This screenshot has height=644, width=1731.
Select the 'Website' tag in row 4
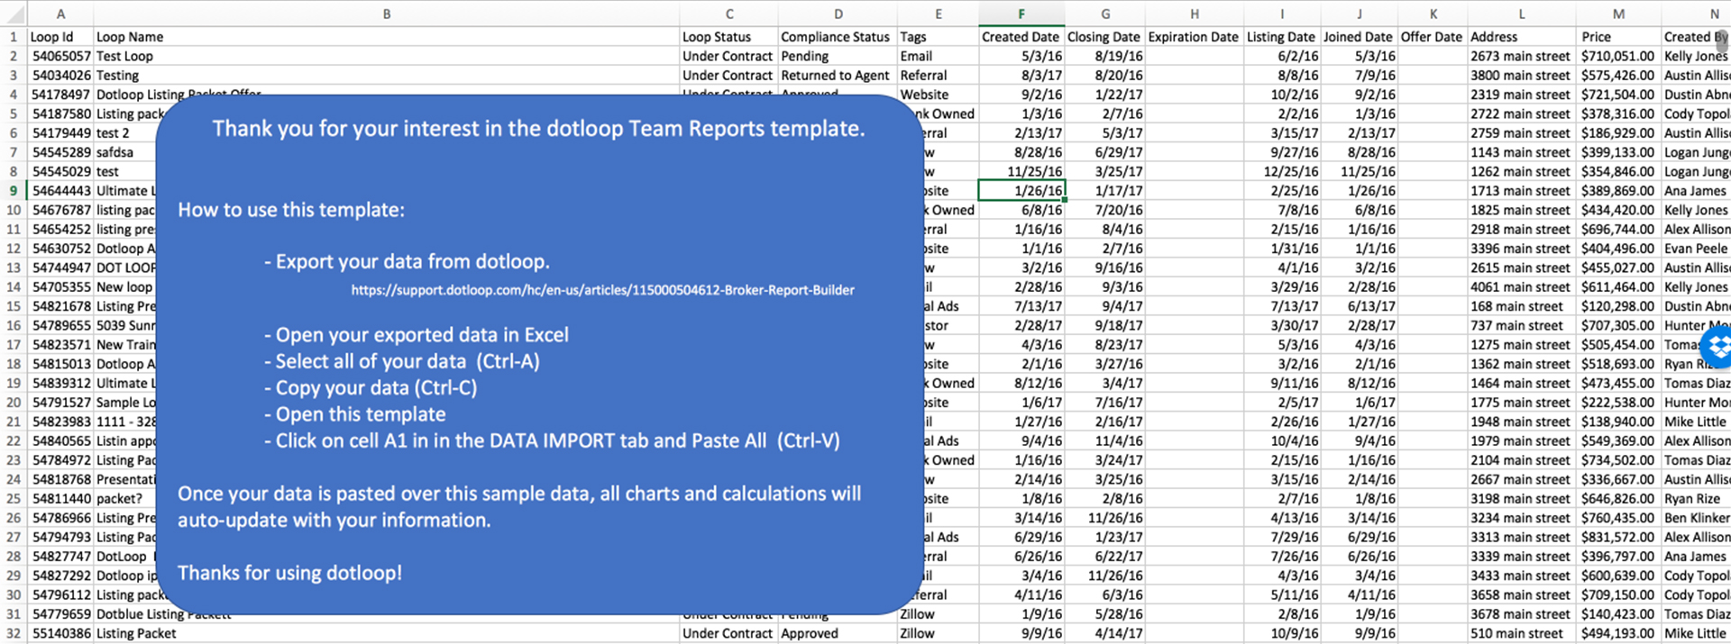click(938, 95)
